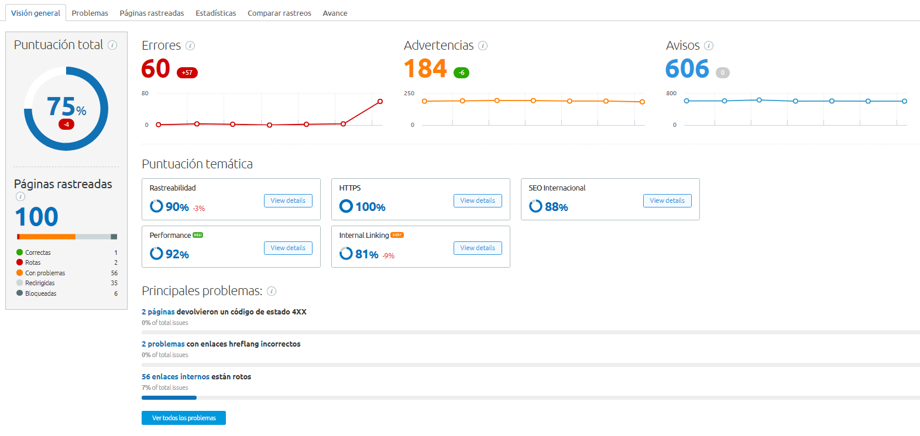Screen dimensions: 920x436
Task: Open the Páginas rastreadas tab
Action: pyautogui.click(x=152, y=13)
